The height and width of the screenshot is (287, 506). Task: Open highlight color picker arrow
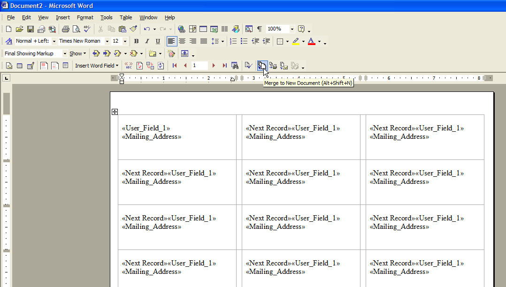click(x=303, y=41)
